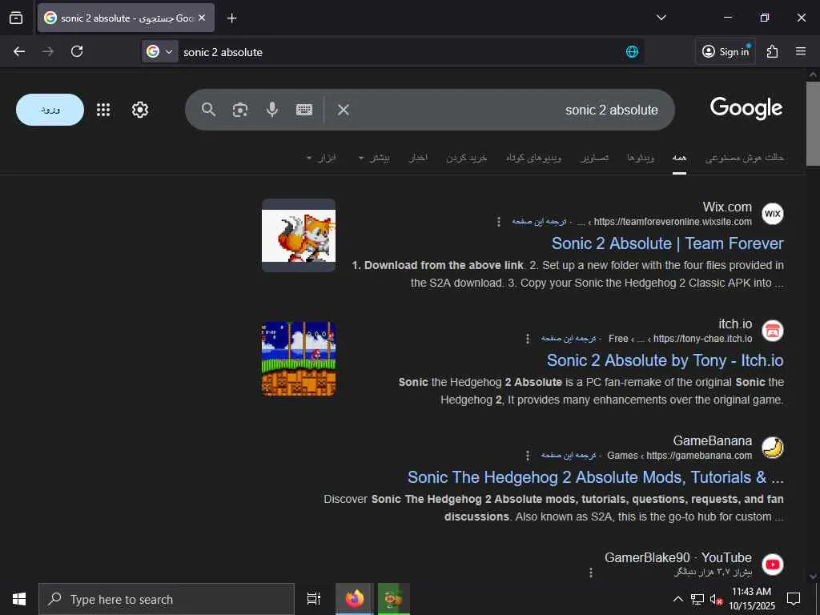The width and height of the screenshot is (820, 615).
Task: Click the Firefox Sign in button
Action: click(x=726, y=51)
